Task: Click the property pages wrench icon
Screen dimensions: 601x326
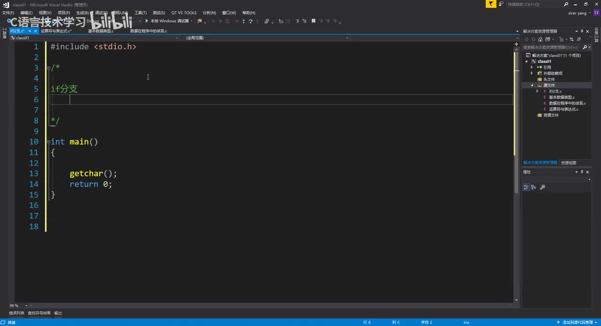Action: coord(543,187)
